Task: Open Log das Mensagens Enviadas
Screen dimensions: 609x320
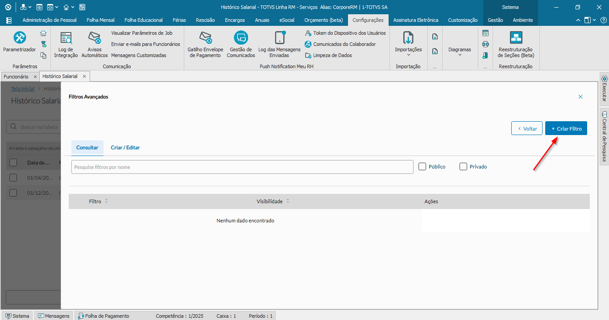Action: pyautogui.click(x=279, y=45)
